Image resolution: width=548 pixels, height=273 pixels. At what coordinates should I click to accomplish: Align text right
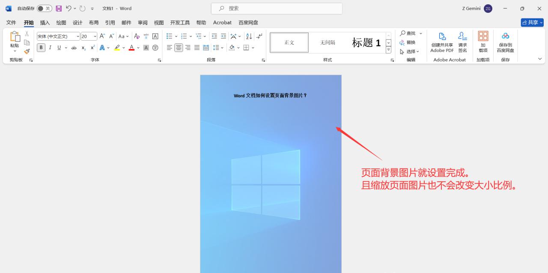click(x=188, y=48)
